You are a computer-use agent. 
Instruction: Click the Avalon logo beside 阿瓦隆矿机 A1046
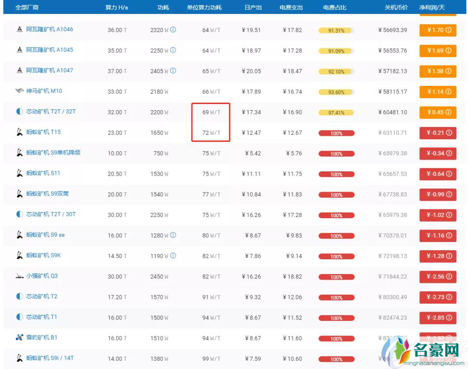tap(19, 29)
